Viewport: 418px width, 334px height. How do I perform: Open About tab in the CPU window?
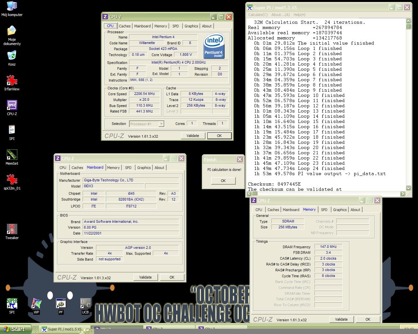pyautogui.click(x=207, y=26)
